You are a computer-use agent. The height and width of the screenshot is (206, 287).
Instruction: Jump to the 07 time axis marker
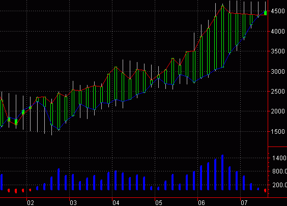coord(244,203)
